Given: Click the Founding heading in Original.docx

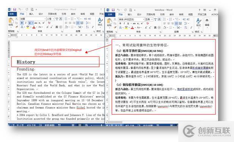Looking at the screenshot, I should point(25,69).
